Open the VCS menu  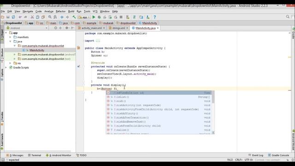point(95,11)
